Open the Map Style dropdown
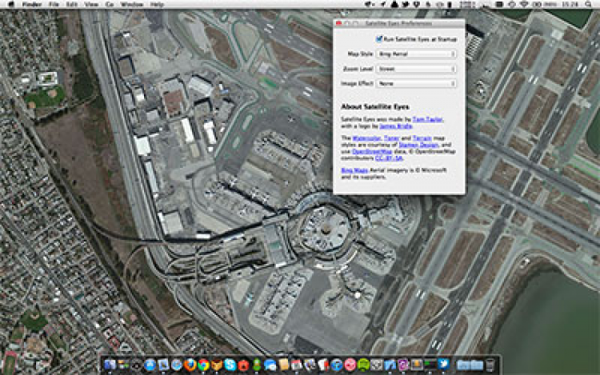Screen dimensions: 600x375 click(416, 54)
